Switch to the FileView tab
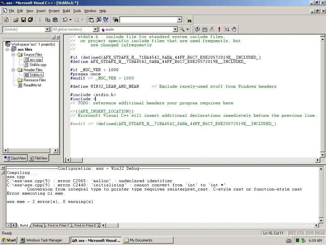This screenshot has width=326, height=245. [x=39, y=158]
